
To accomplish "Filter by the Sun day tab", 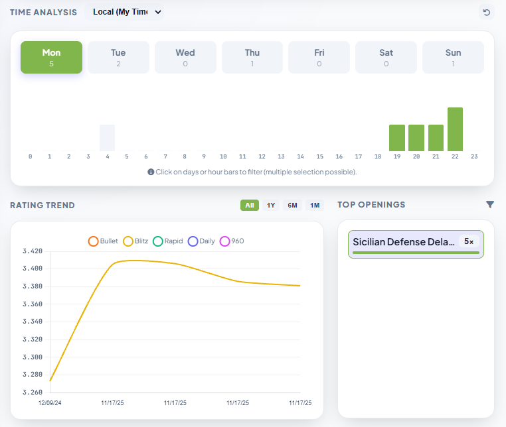I will pyautogui.click(x=453, y=58).
